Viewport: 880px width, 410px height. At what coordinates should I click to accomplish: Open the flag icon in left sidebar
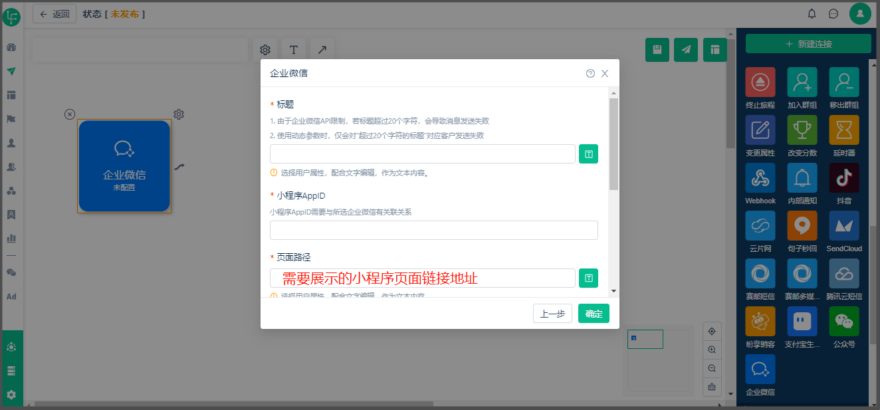coord(11,119)
